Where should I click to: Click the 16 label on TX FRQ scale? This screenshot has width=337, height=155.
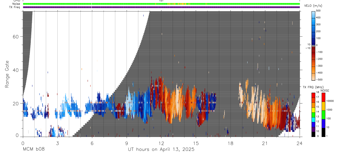[x=318, y=102]
